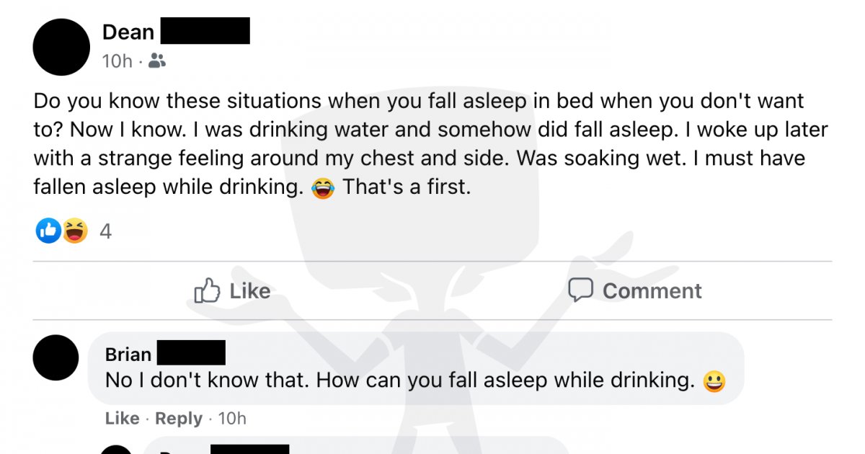Click Brian's name in the comment
The width and height of the screenshot is (865, 454).
128,354
